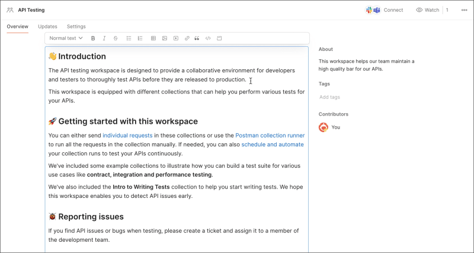This screenshot has width=474, height=253.
Task: Switch to the Settings tab
Action: tap(76, 27)
